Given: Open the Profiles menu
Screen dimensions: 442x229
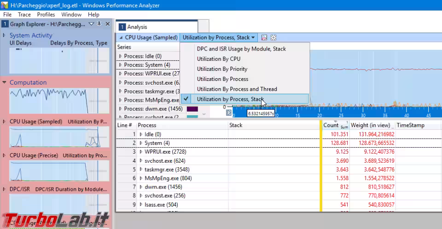Looking at the screenshot, I should 46,15.
